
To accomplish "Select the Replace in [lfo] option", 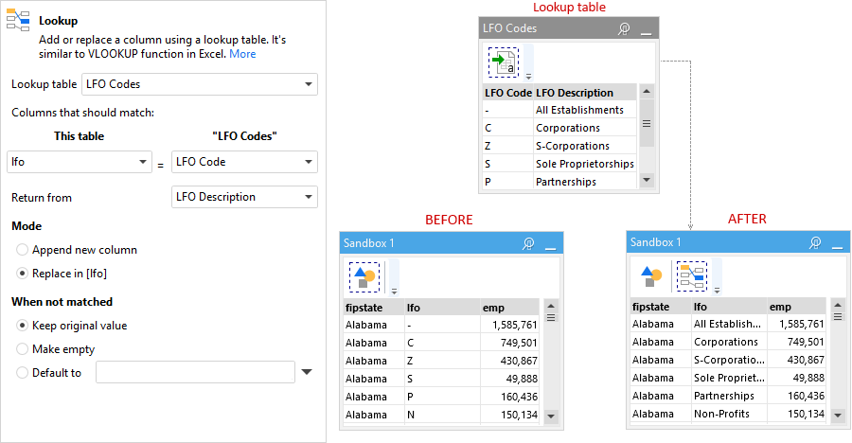I will click(22, 274).
